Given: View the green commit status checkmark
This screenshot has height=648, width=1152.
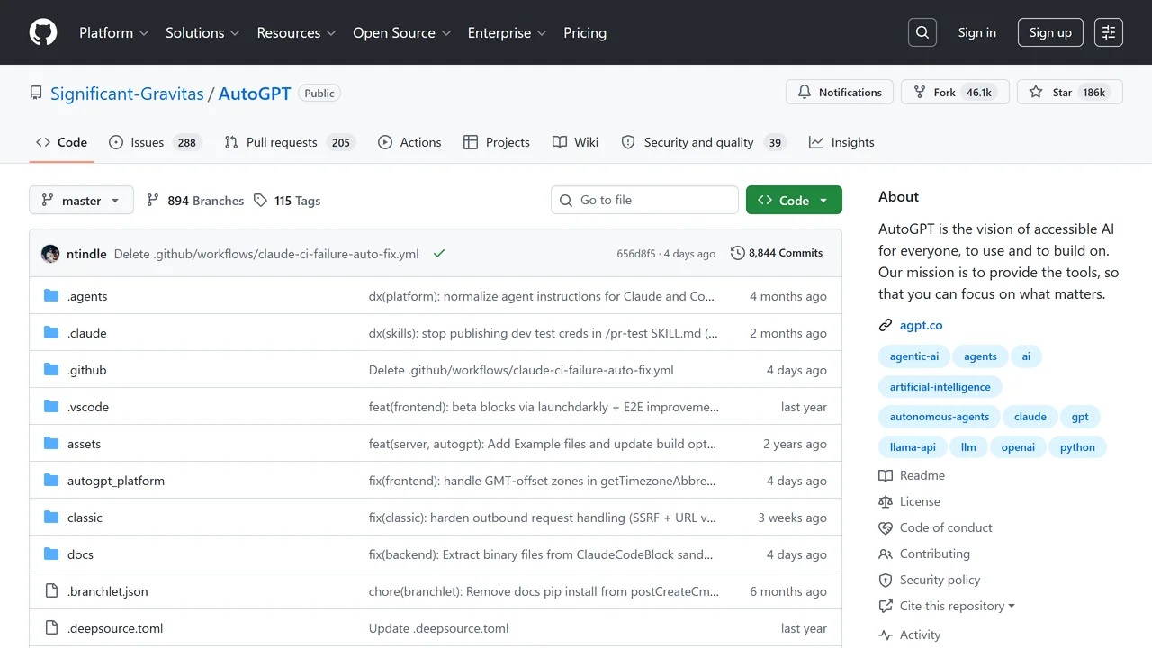Looking at the screenshot, I should [439, 254].
